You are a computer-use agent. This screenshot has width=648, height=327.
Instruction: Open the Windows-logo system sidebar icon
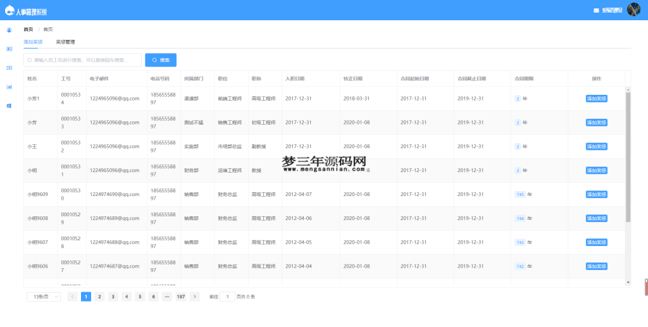(x=9, y=106)
